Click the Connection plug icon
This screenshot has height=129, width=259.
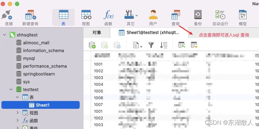click(x=7, y=15)
